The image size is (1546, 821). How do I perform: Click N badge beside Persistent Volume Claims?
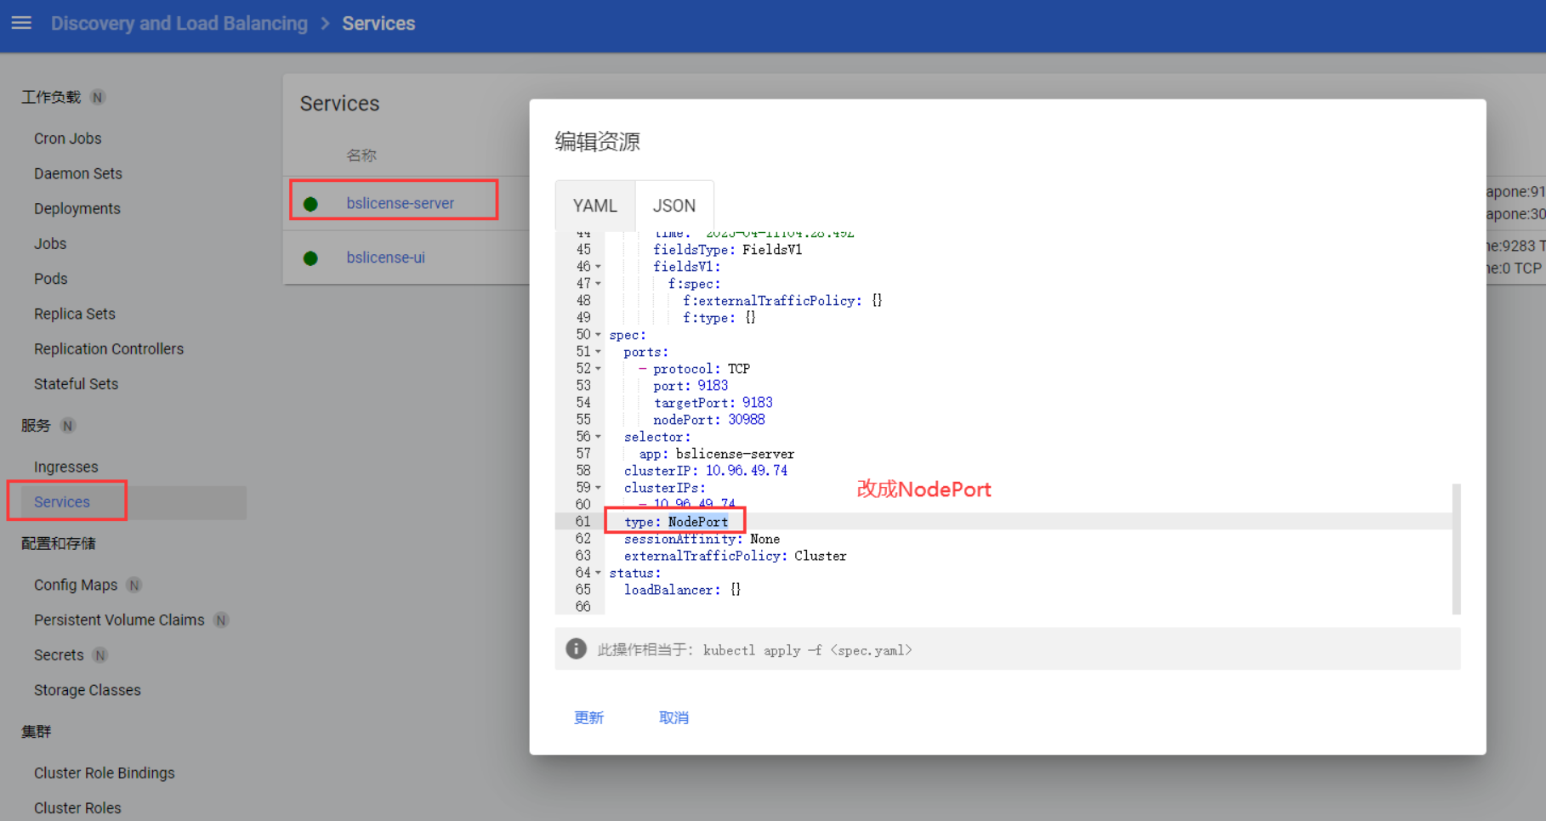(221, 620)
